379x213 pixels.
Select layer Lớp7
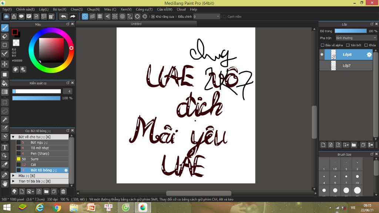click(346, 66)
